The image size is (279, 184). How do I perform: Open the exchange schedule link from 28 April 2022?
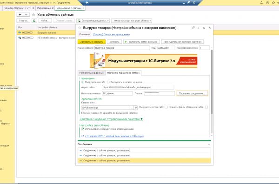coord(114,136)
